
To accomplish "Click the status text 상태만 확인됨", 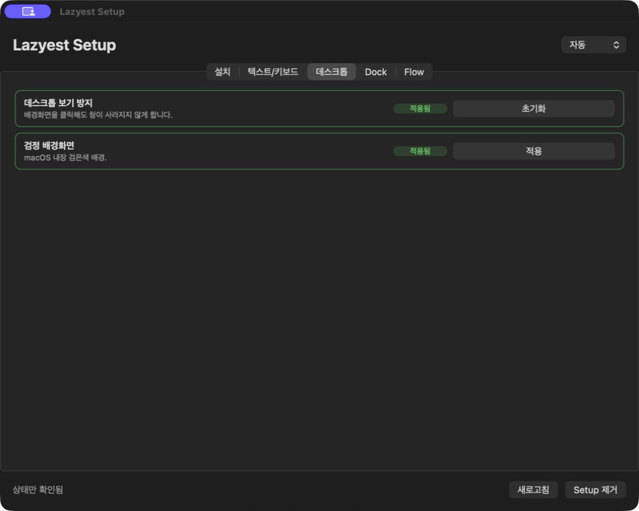I will 38,490.
